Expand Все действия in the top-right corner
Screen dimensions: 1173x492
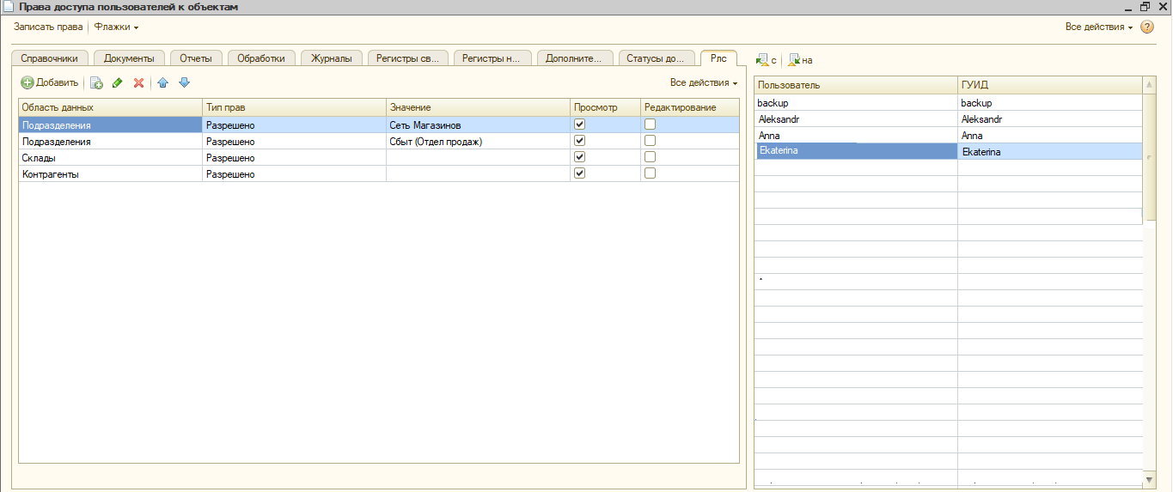[1098, 27]
